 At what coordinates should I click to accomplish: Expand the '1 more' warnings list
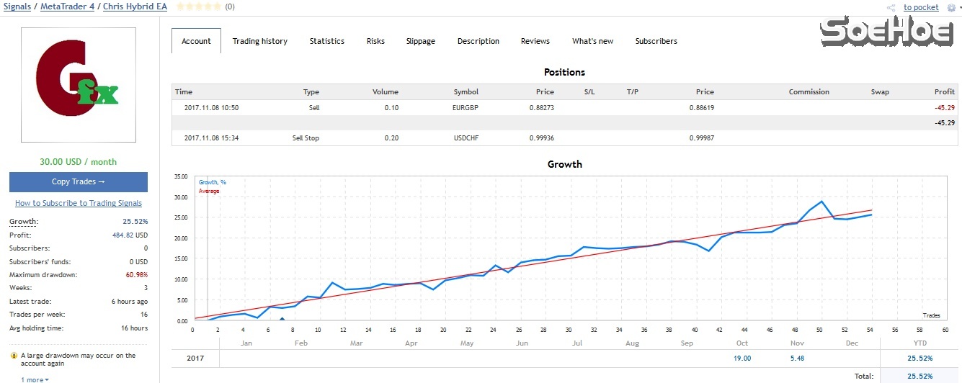pos(35,379)
